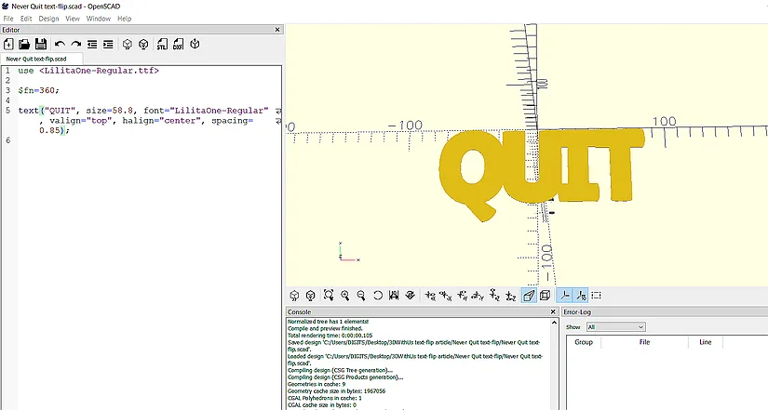Screen dimensions: 768x410
Task: Open the View menu
Action: (x=73, y=19)
